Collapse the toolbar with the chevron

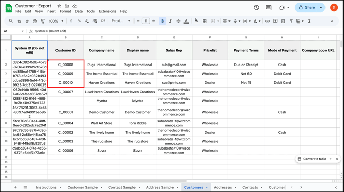pos(332,21)
